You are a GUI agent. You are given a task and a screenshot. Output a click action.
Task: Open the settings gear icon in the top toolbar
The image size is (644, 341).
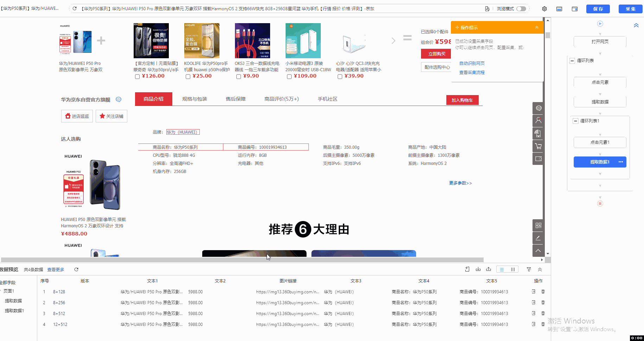pyautogui.click(x=544, y=9)
